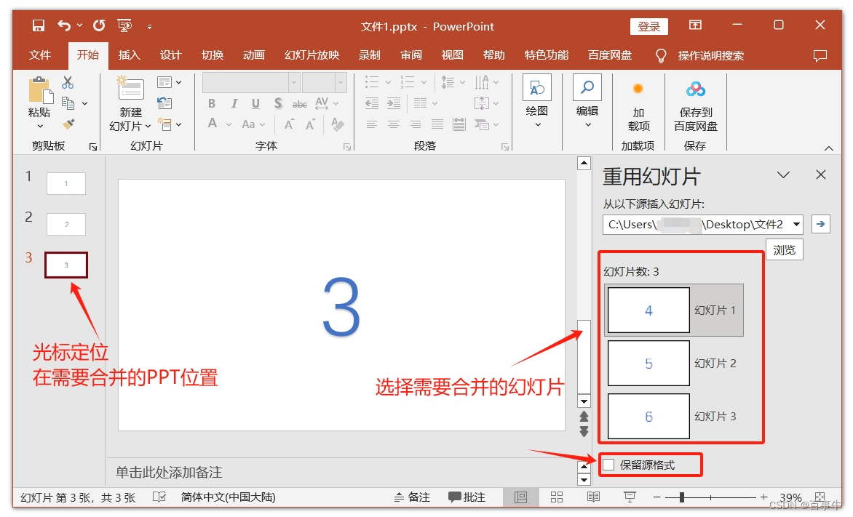Image resolution: width=853 pixels, height=517 pixels.
Task: Cut selection with scissors icon
Action: [68, 82]
